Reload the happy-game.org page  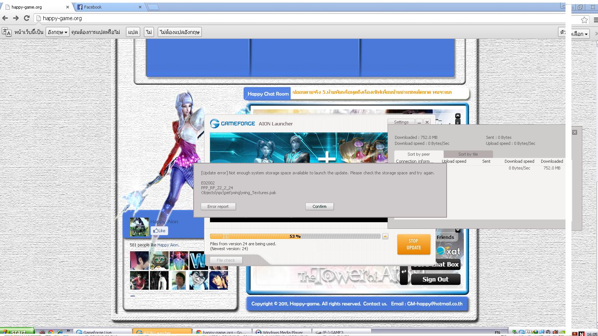[27, 18]
